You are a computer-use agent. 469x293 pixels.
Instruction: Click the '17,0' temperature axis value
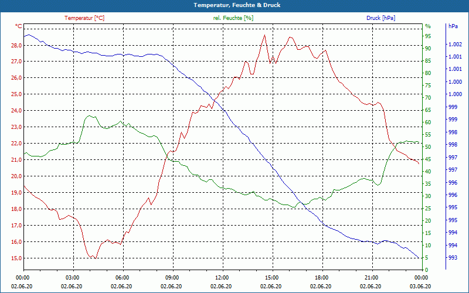point(16,226)
